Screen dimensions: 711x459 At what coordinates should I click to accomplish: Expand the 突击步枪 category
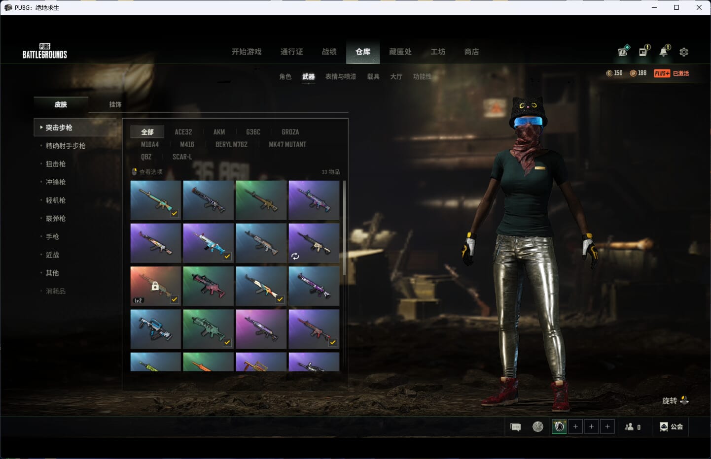coord(75,128)
